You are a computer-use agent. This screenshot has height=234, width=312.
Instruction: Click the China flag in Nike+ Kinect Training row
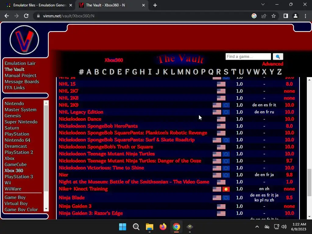click(x=226, y=189)
